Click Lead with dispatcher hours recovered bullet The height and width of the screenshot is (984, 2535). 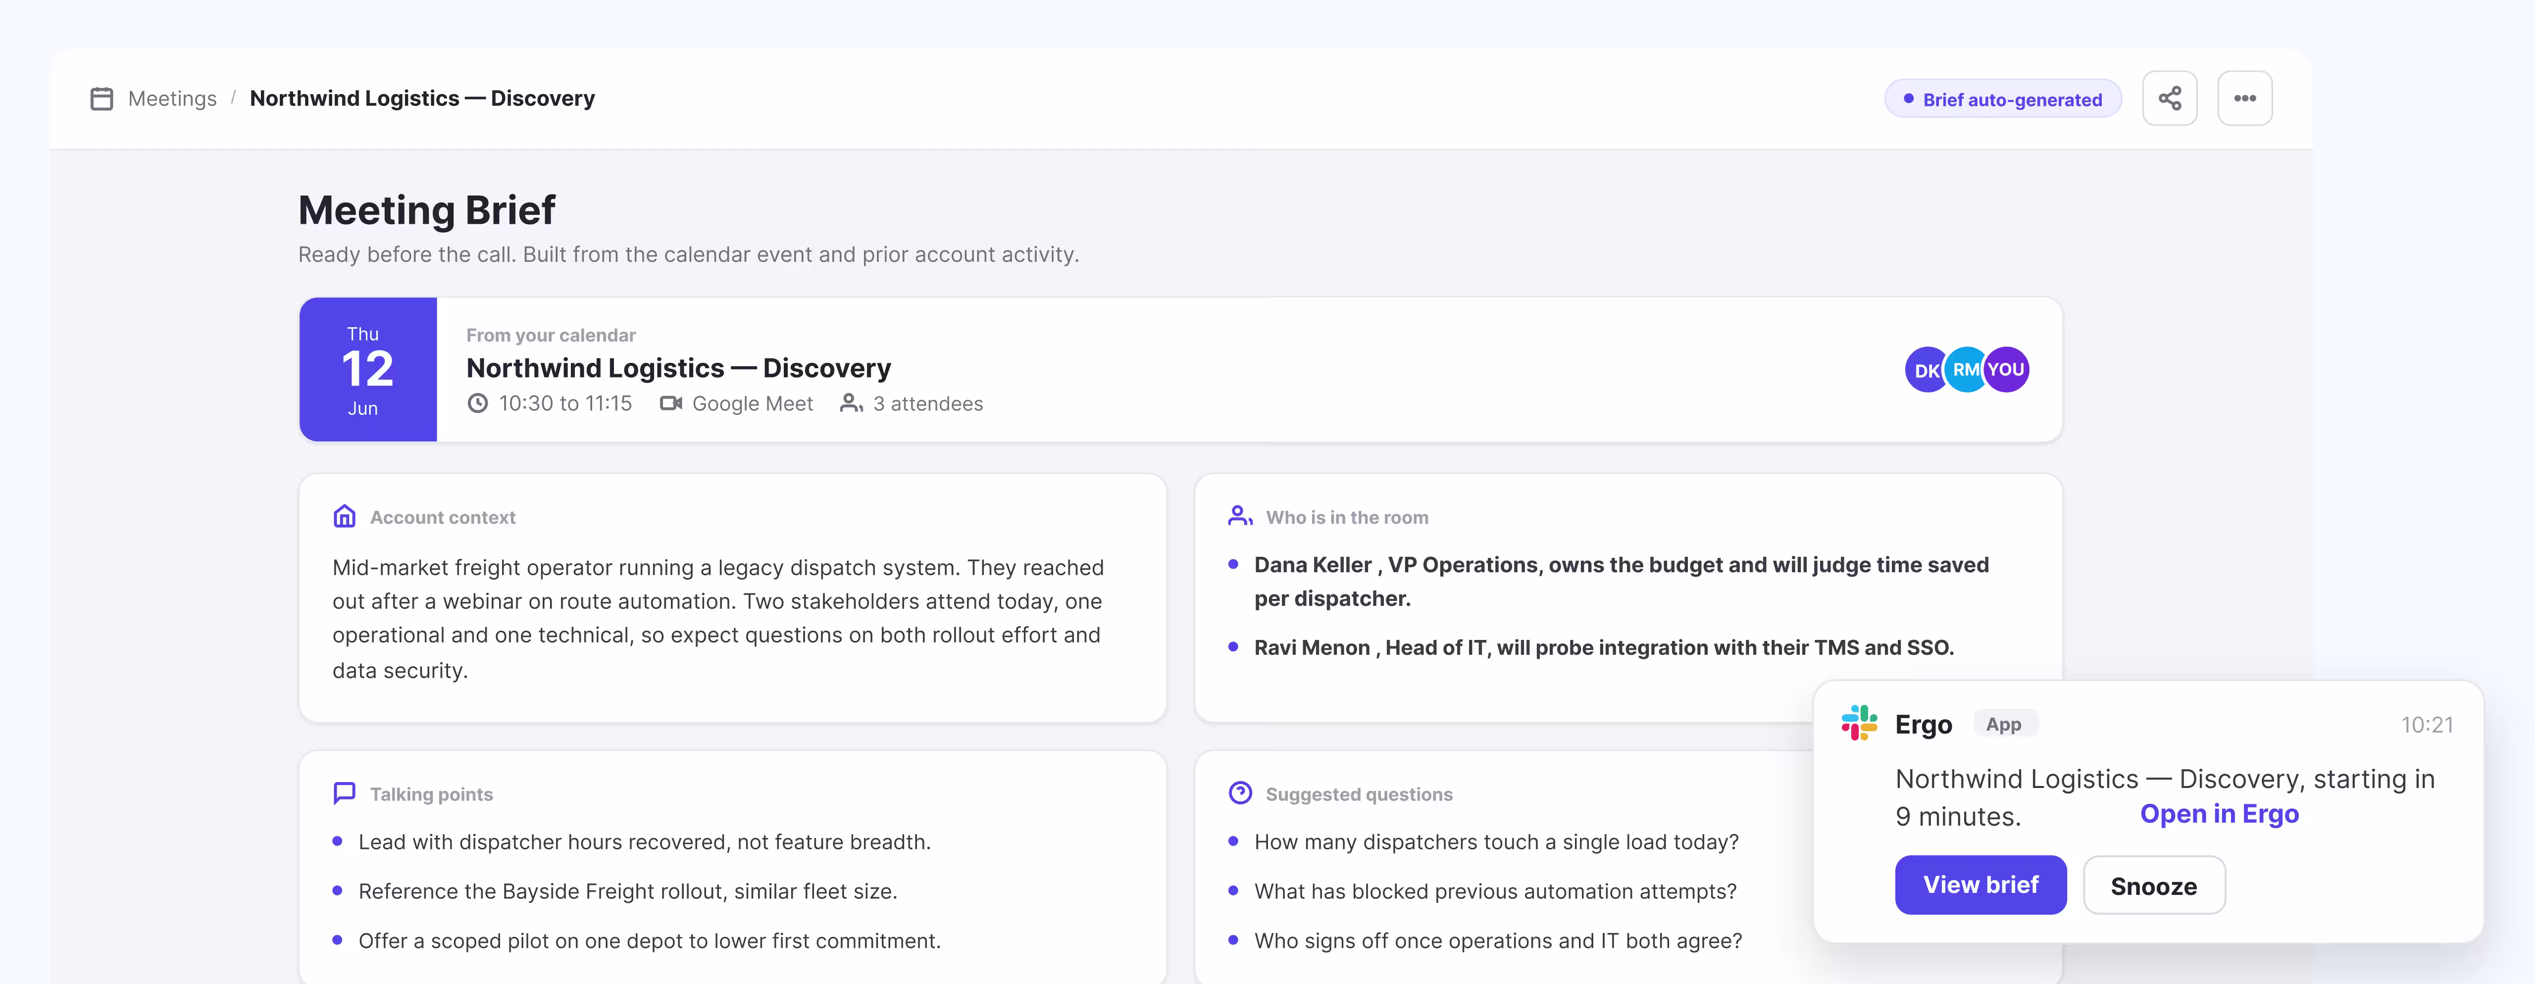pyautogui.click(x=645, y=842)
